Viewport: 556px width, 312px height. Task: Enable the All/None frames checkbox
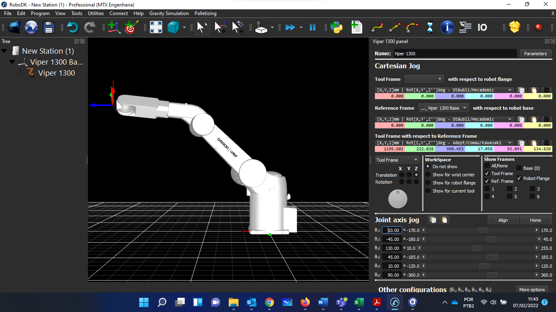coord(487,166)
